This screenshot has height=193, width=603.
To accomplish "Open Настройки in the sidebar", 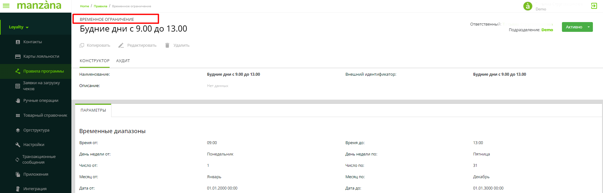I will click(x=33, y=145).
